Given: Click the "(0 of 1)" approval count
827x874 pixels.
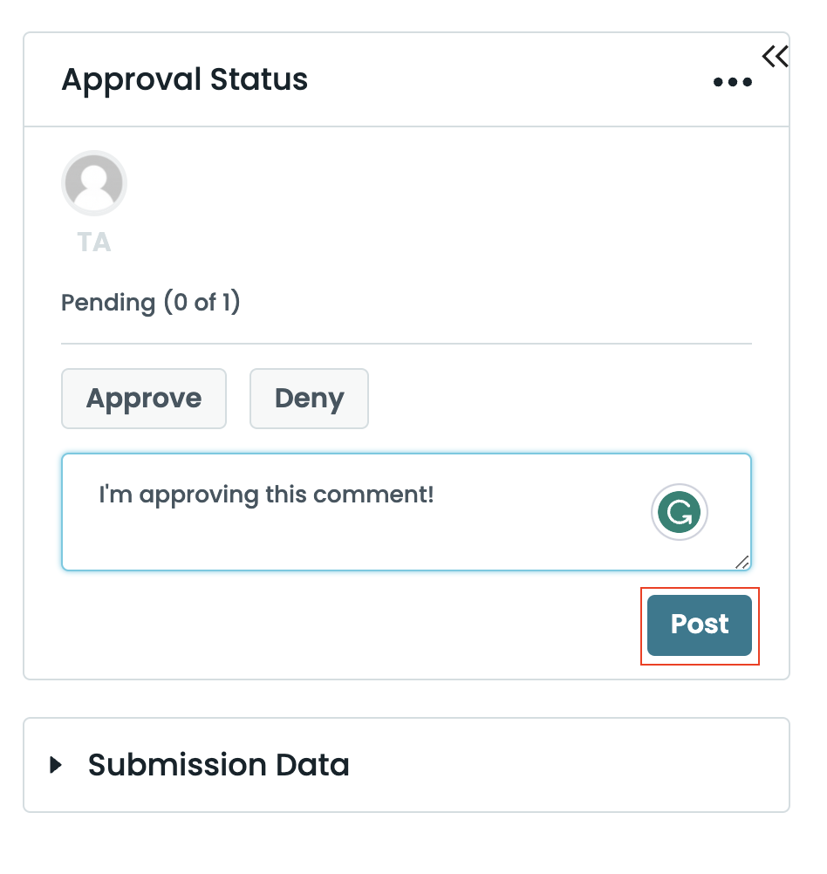Looking at the screenshot, I should 202,303.
